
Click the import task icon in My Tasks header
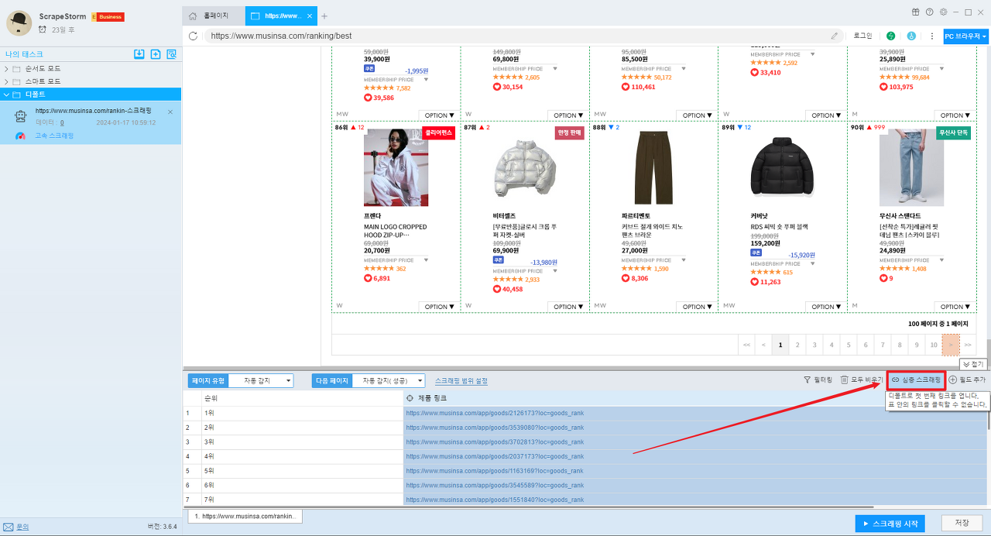click(139, 54)
